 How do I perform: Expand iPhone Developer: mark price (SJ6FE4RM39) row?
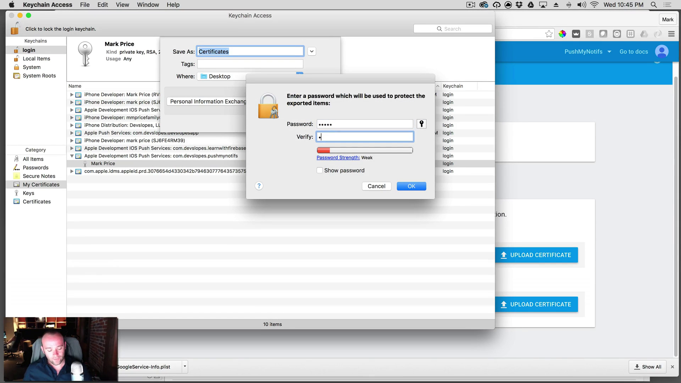tap(72, 140)
